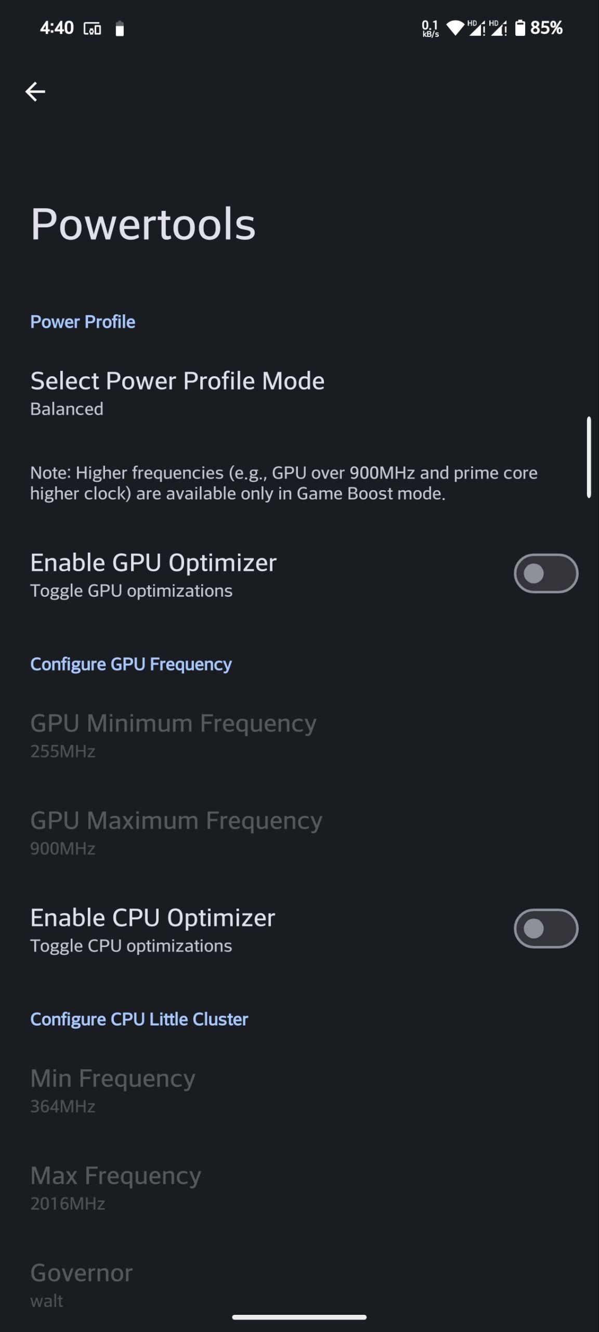Toggle the Enable GPU Optimizer switch
Image resolution: width=599 pixels, height=1332 pixels.
coord(546,573)
